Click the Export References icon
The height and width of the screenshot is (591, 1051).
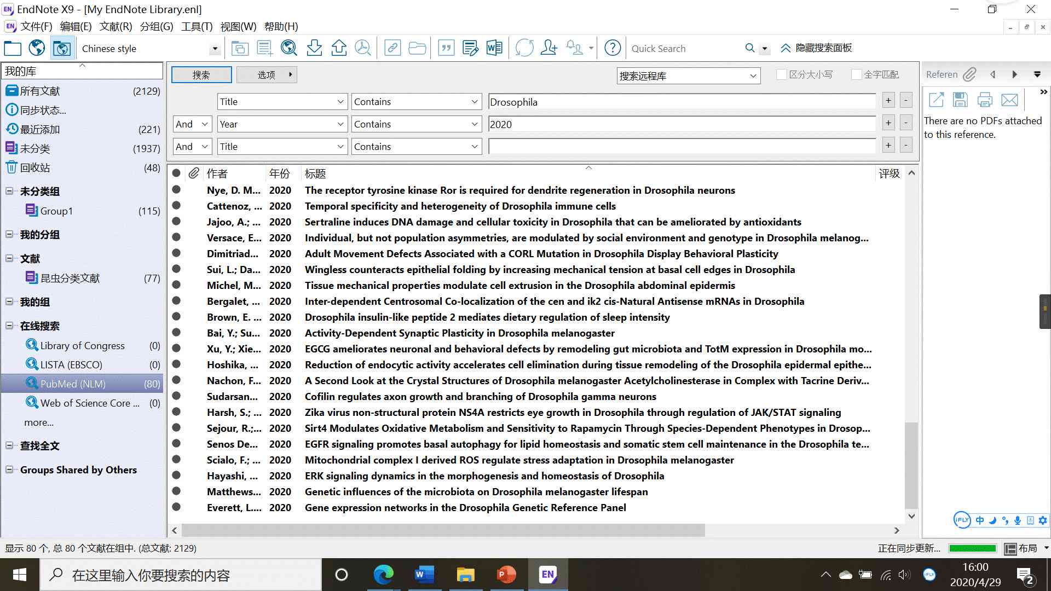tap(338, 48)
